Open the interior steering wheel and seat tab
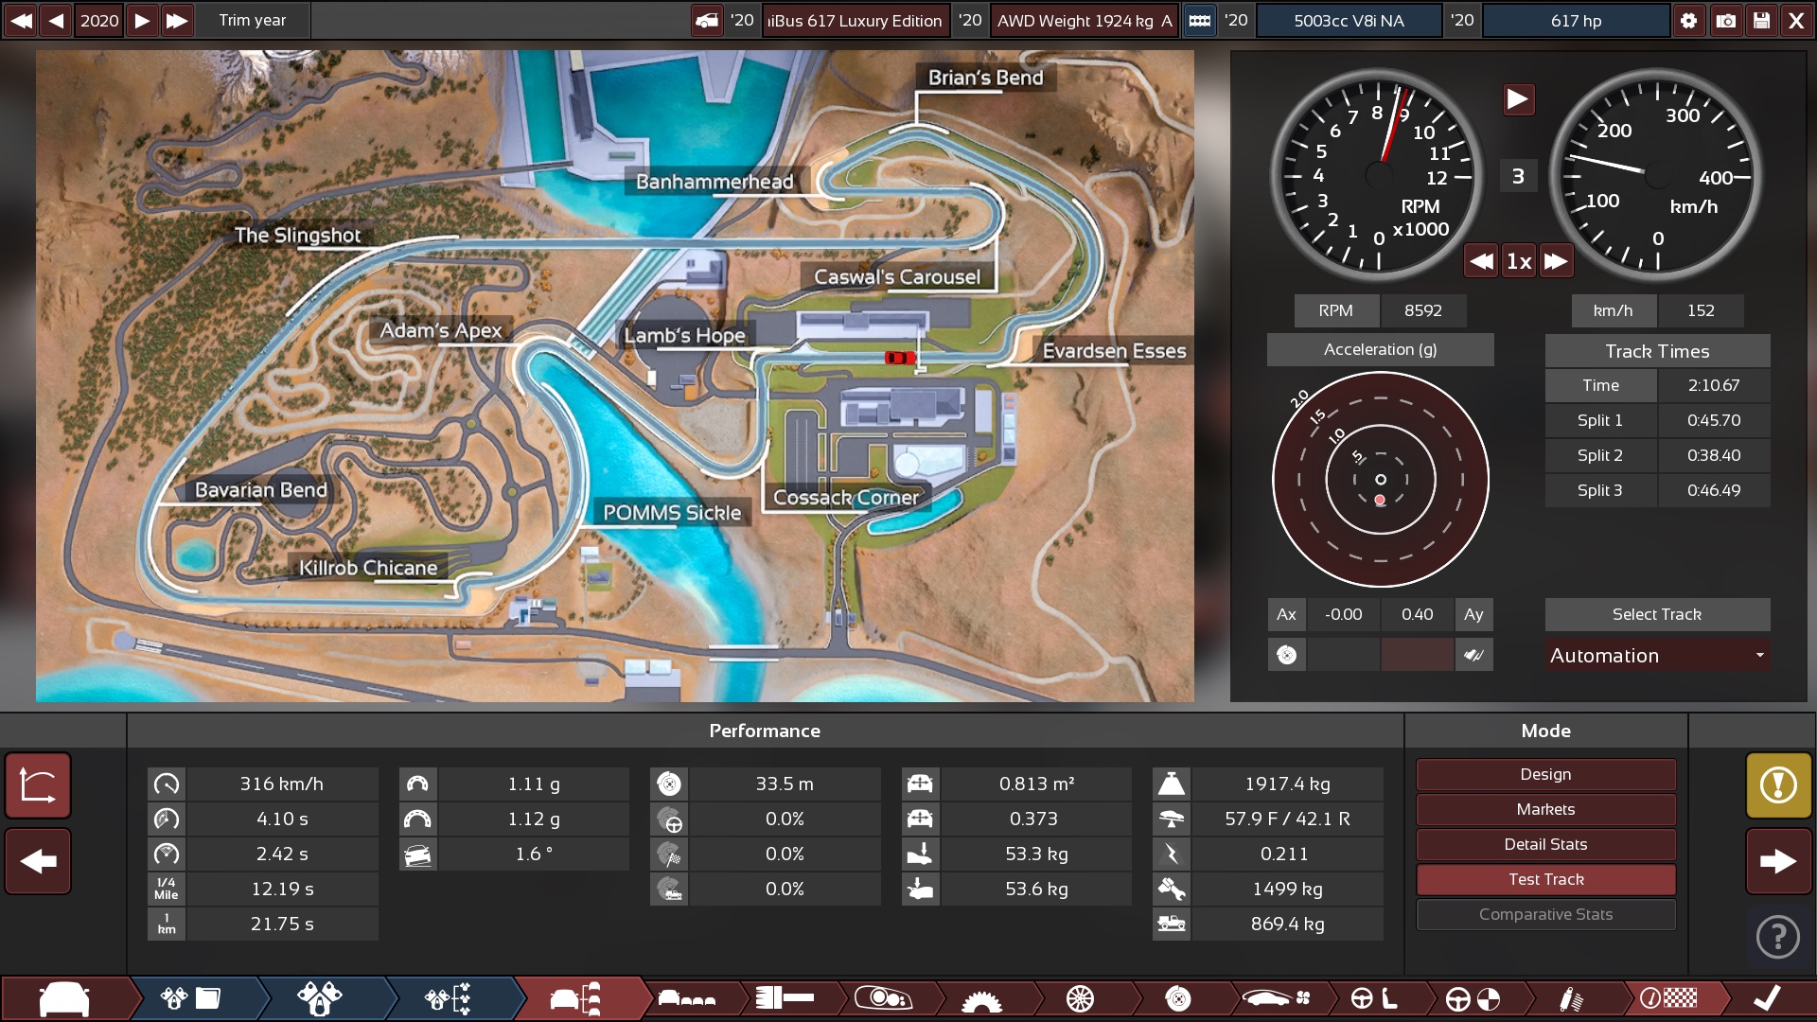Image resolution: width=1817 pixels, height=1022 pixels. click(1374, 998)
